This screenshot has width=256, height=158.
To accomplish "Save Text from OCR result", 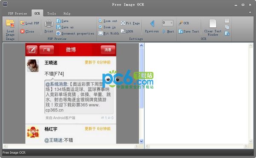I will click(x=189, y=31).
